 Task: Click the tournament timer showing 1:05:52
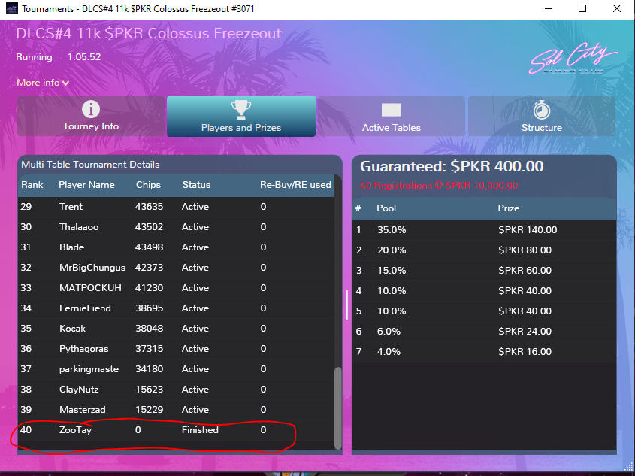[x=85, y=57]
